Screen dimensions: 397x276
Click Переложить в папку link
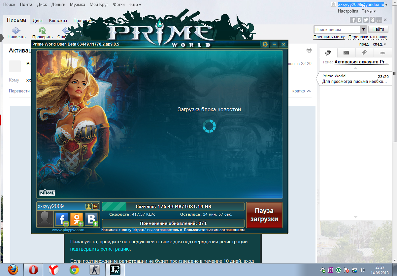pos(368,37)
